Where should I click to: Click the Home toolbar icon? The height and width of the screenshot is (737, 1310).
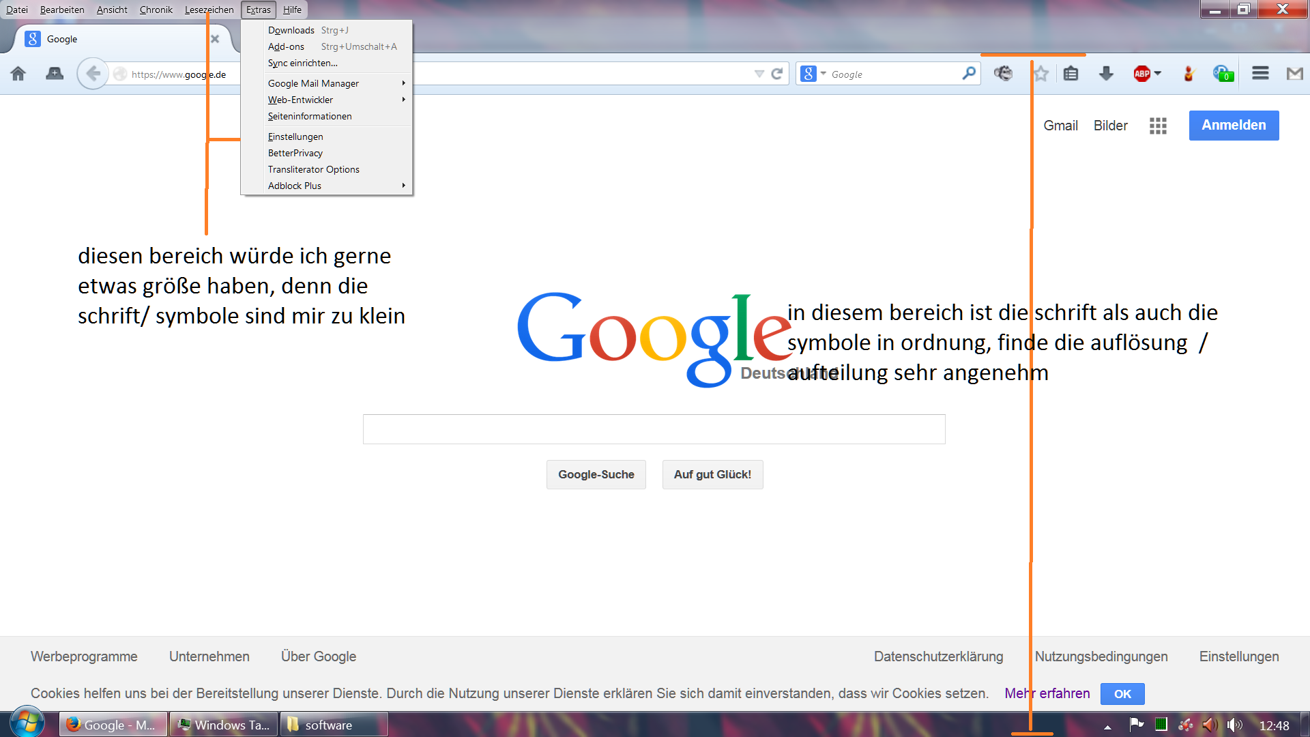[x=18, y=74]
